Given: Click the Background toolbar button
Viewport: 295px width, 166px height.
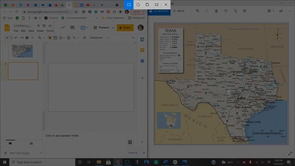Looking at the screenshot, I should (96, 38).
